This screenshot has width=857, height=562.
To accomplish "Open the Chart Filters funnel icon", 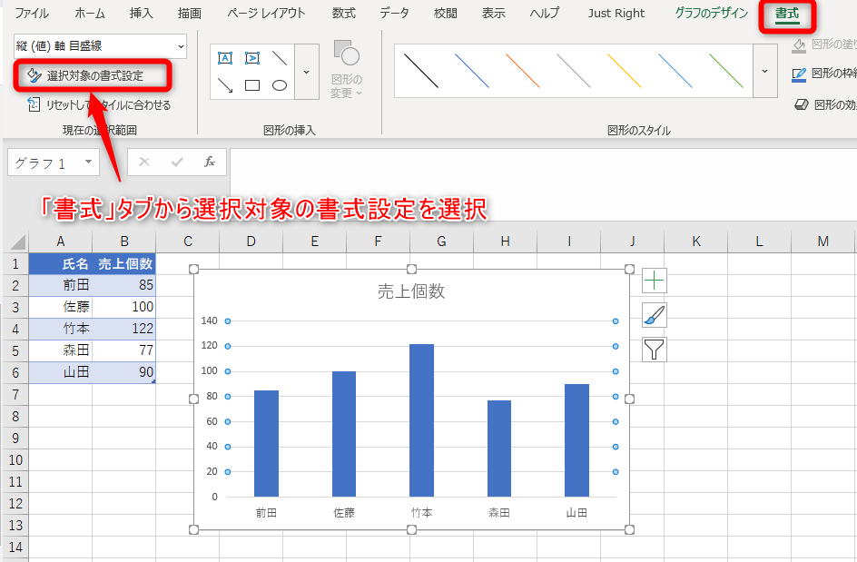I will pyautogui.click(x=654, y=349).
